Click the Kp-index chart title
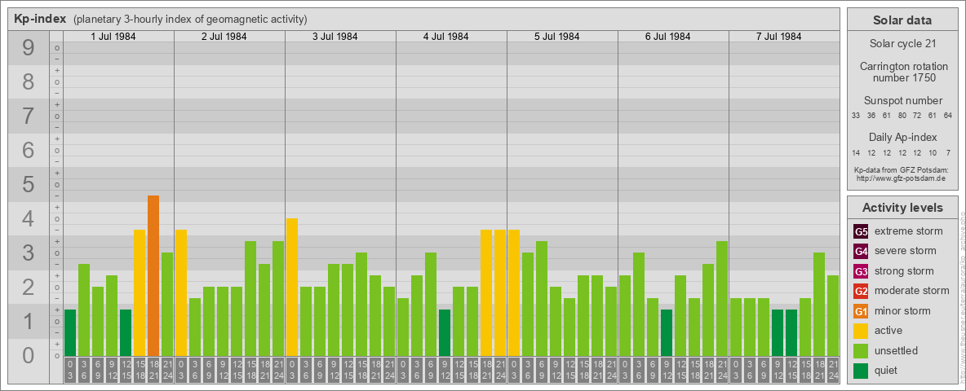 [x=40, y=19]
